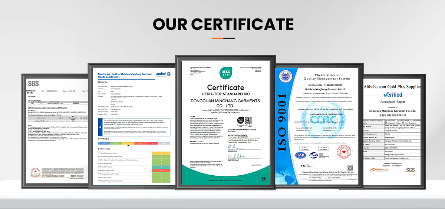This screenshot has width=445, height=209.
Task: Click the red star seal on the ISO certificate
Action: pyautogui.click(x=343, y=152)
